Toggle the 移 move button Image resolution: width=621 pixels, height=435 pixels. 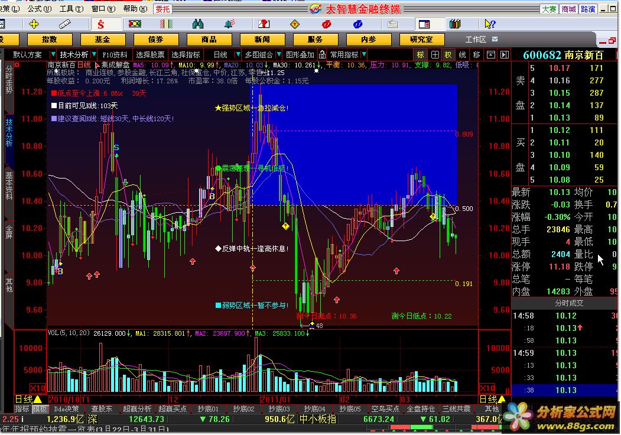pos(476,54)
